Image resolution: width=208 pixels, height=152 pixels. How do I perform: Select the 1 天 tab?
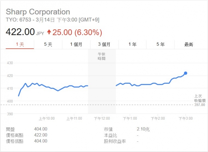(x=20, y=44)
